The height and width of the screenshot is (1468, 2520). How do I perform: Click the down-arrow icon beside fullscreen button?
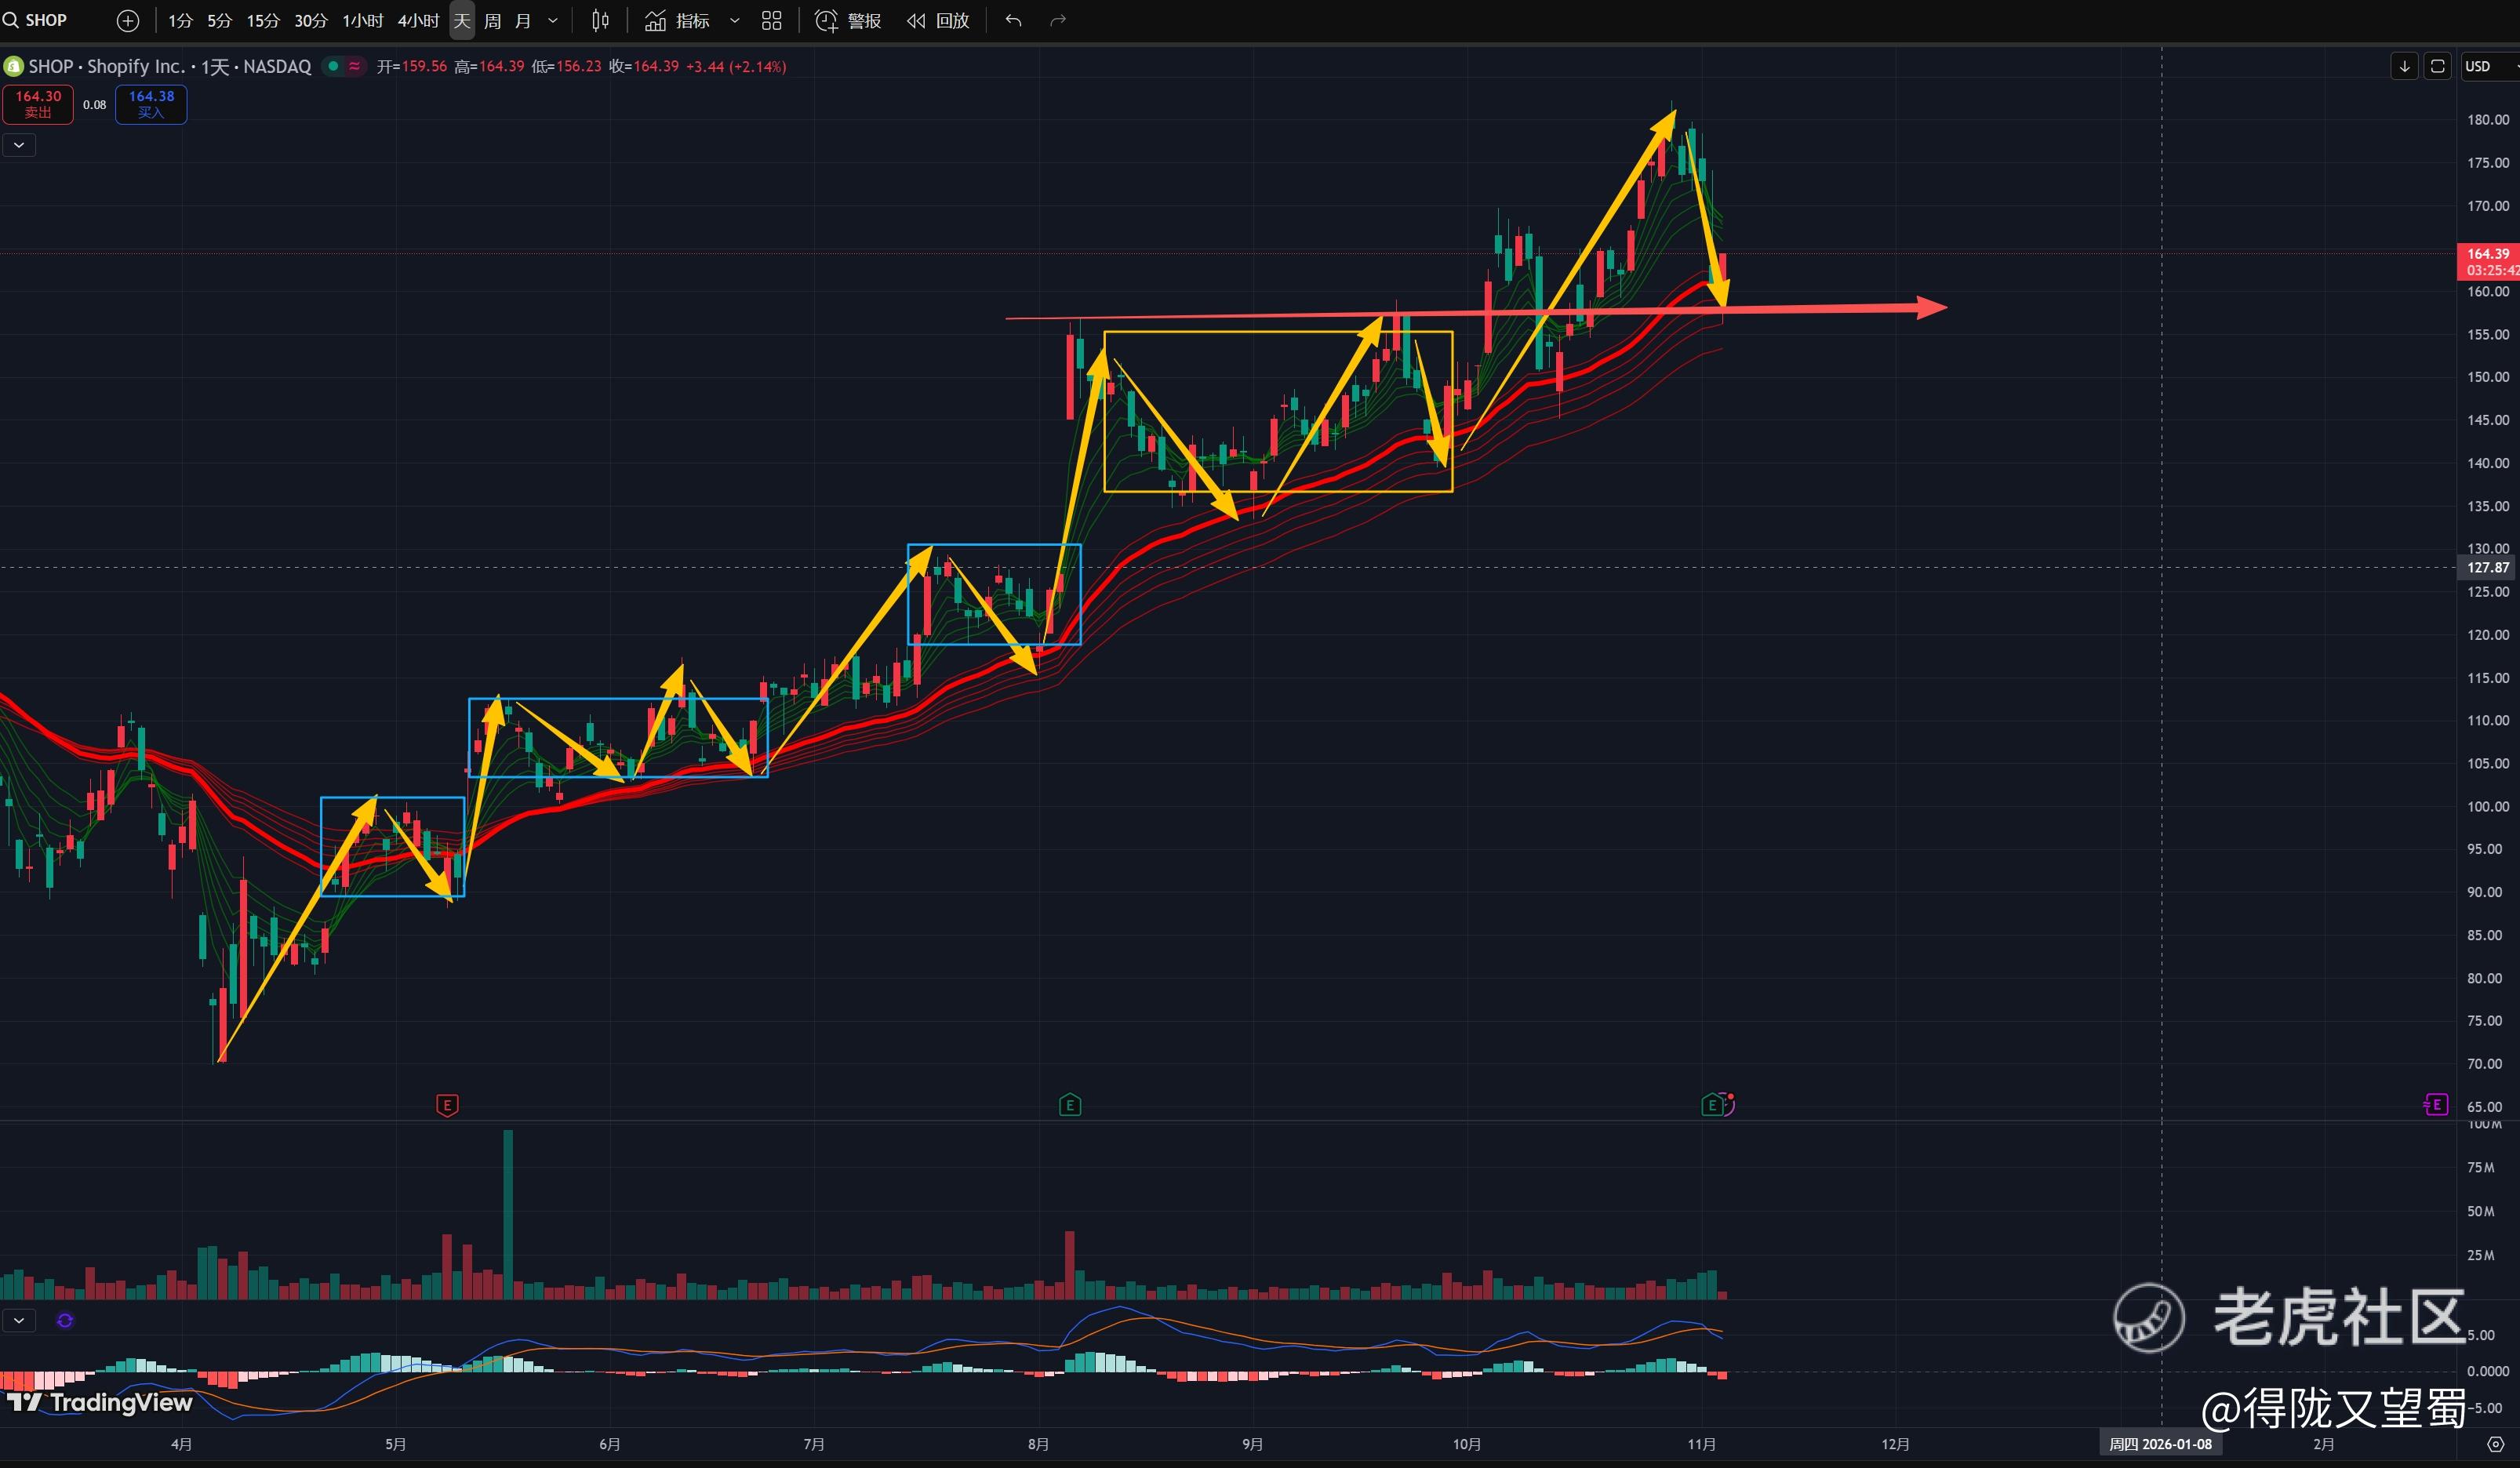pos(2404,66)
